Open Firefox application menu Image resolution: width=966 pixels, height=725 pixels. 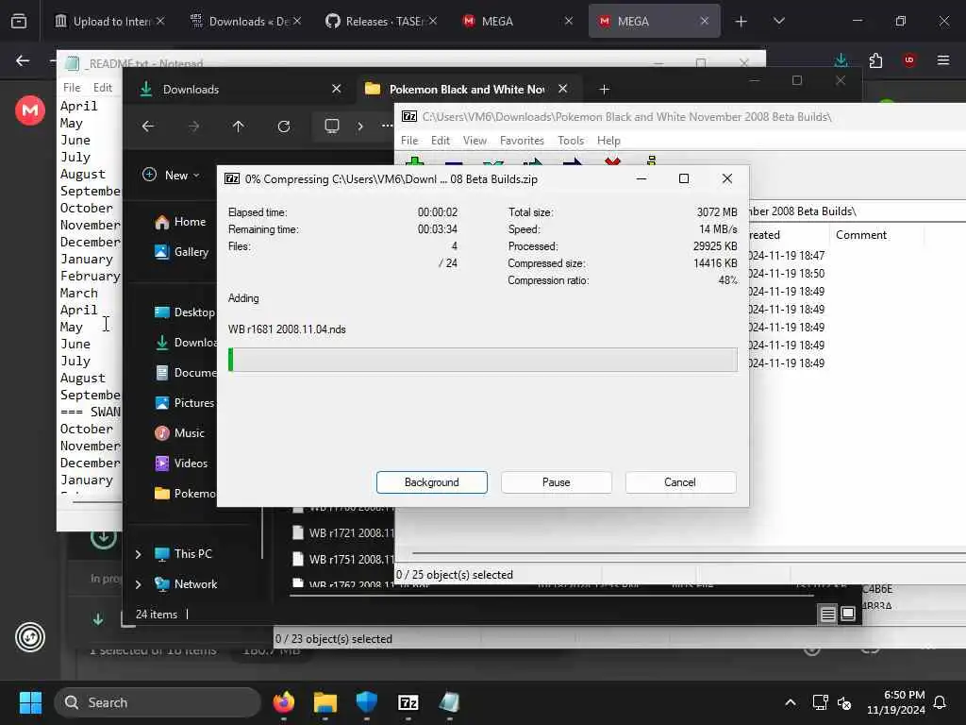pyautogui.click(x=943, y=60)
